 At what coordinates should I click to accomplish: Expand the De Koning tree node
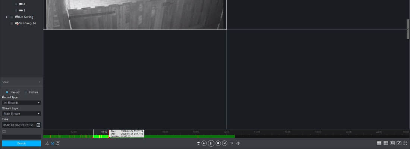(x=7, y=17)
